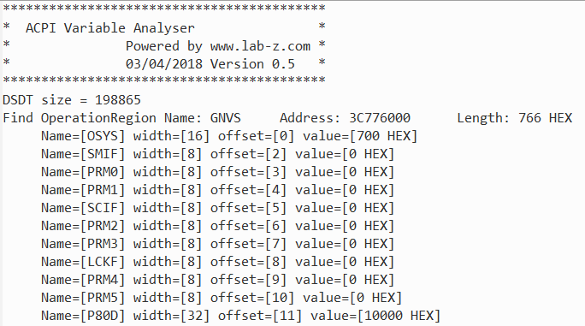The width and height of the screenshot is (585, 326).
Task: Click the PRM5 offset value 10
Action: (279, 298)
